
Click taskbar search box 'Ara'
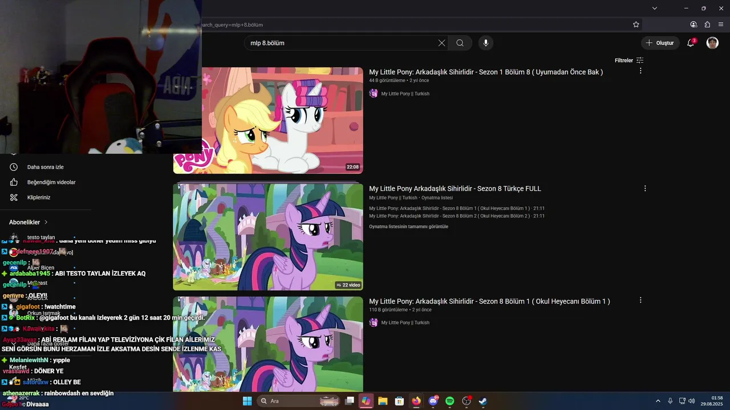[299, 401]
